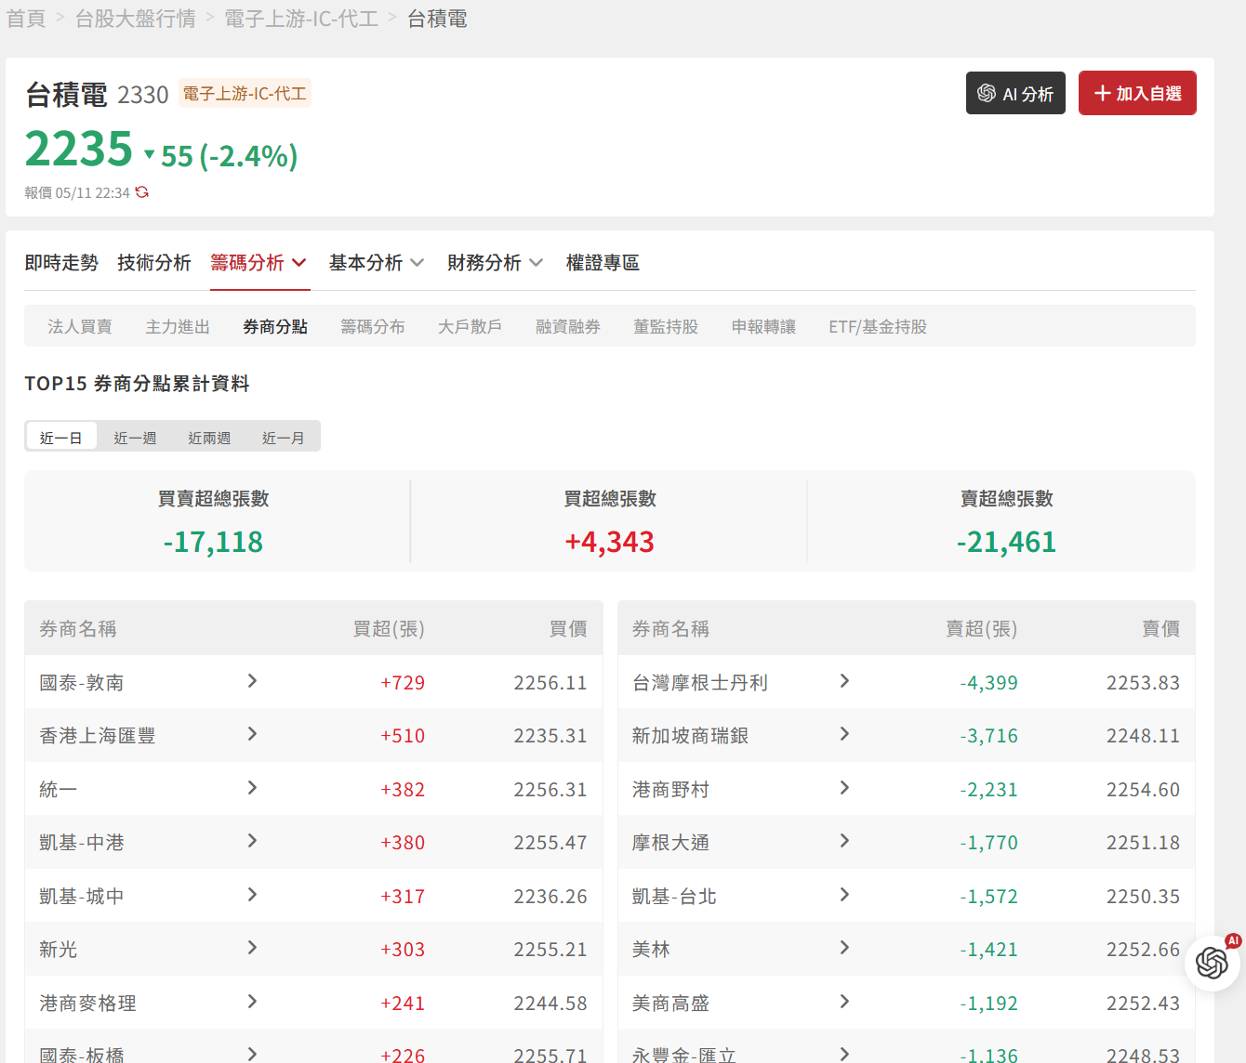Click the refresh quote icon beside 22:34
The height and width of the screenshot is (1063, 1246).
[142, 192]
